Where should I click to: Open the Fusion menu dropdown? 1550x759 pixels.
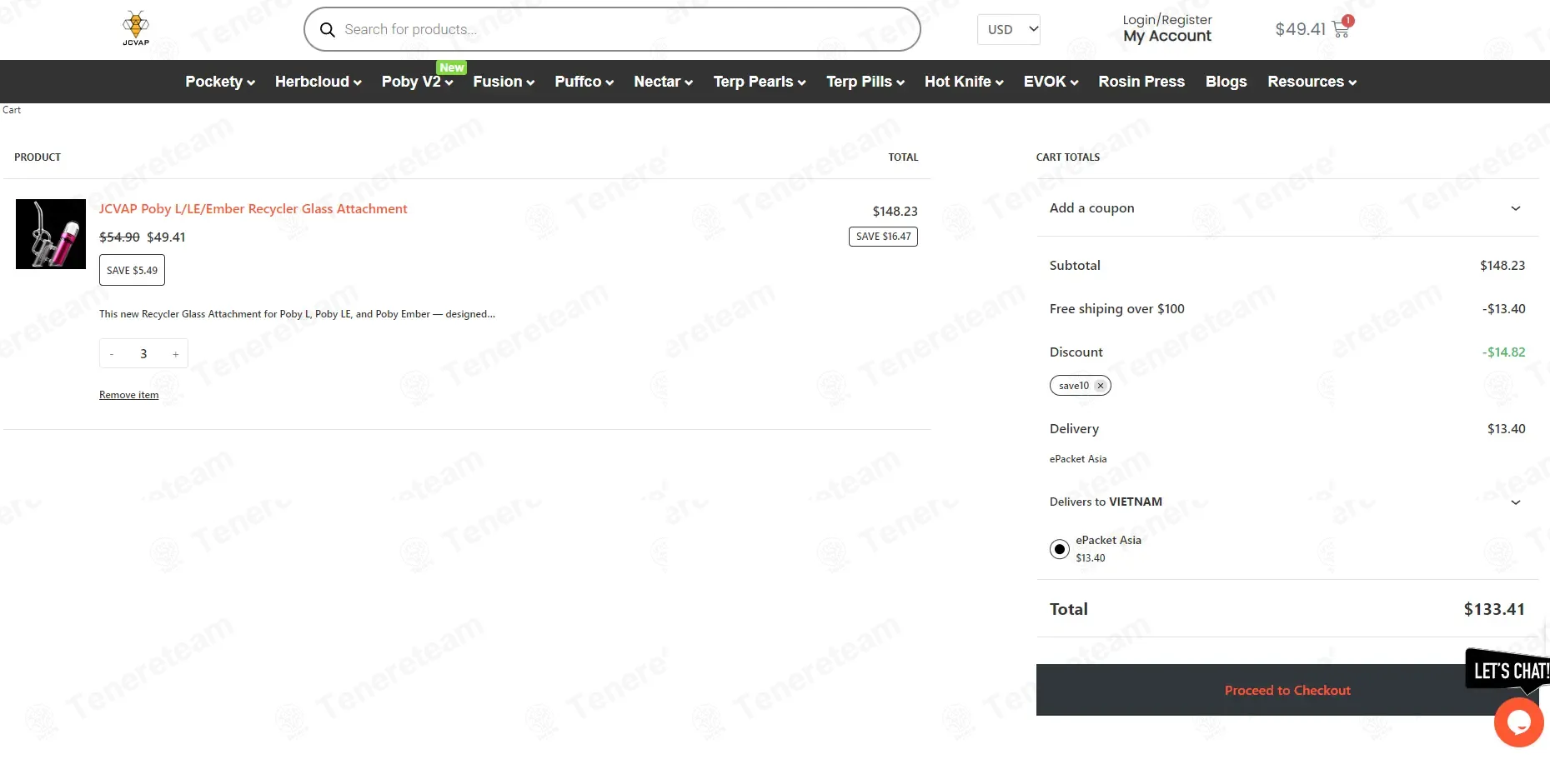(504, 82)
